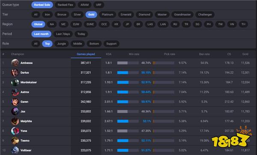
Task: Select the Last 7days period
Action: click(63, 34)
